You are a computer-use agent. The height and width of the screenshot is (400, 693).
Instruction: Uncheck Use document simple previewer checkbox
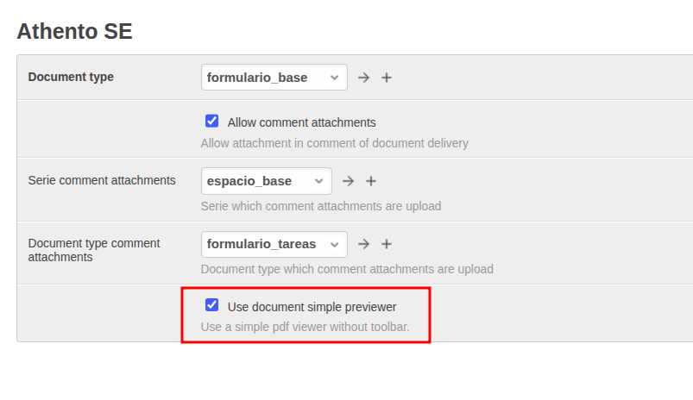(211, 305)
